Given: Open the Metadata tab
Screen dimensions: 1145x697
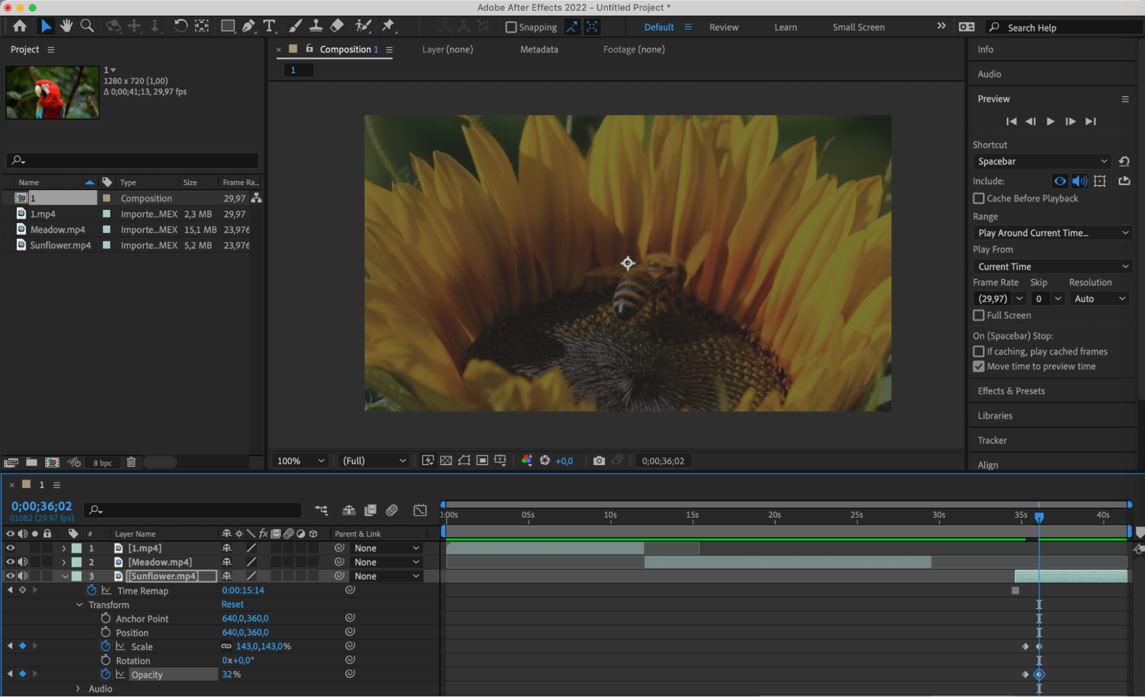Looking at the screenshot, I should [x=538, y=49].
